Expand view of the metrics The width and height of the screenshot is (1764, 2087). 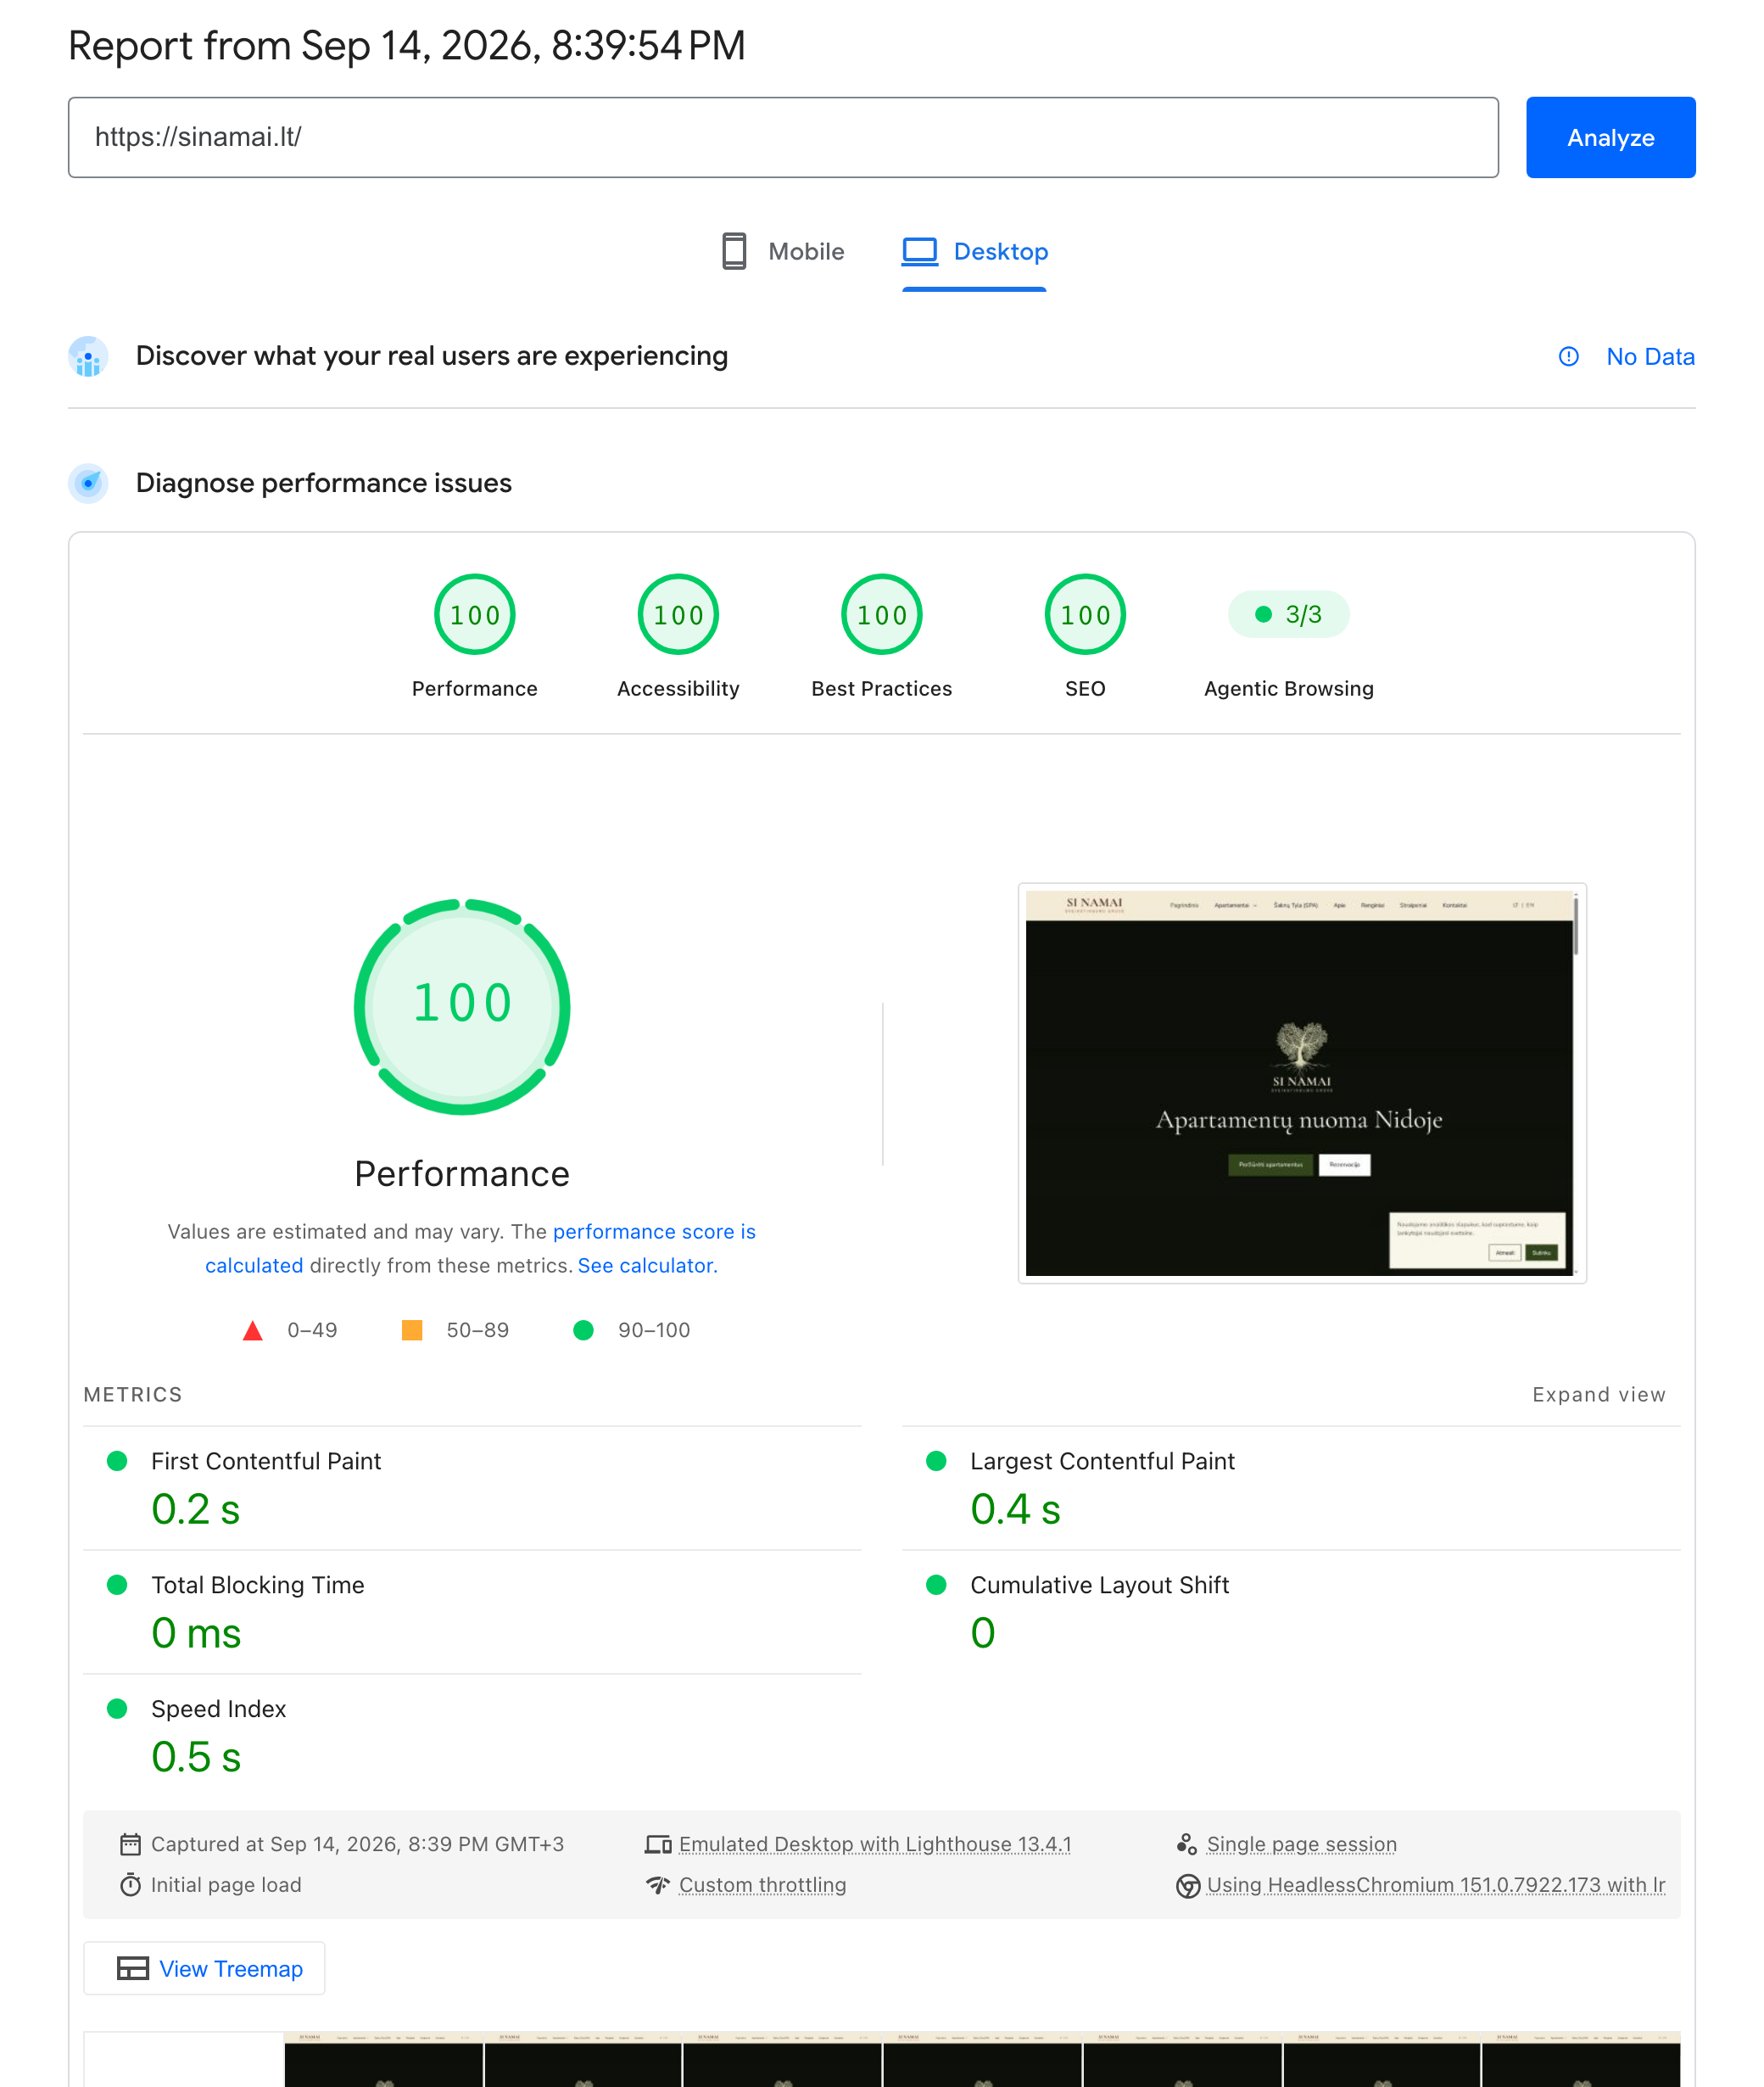(x=1598, y=1395)
